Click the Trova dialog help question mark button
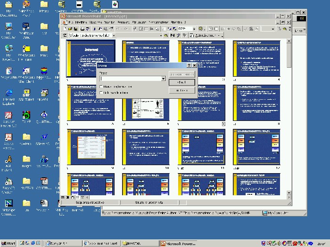The image size is (330, 247). pyautogui.click(x=189, y=65)
